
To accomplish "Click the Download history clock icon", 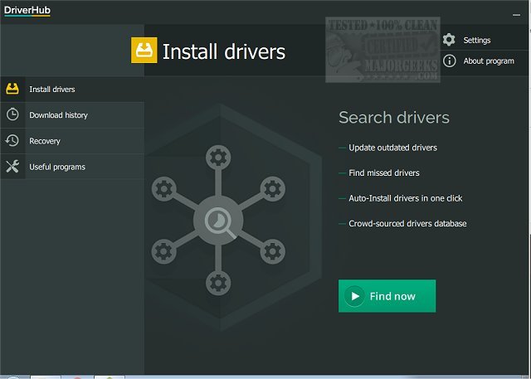I will click(12, 115).
